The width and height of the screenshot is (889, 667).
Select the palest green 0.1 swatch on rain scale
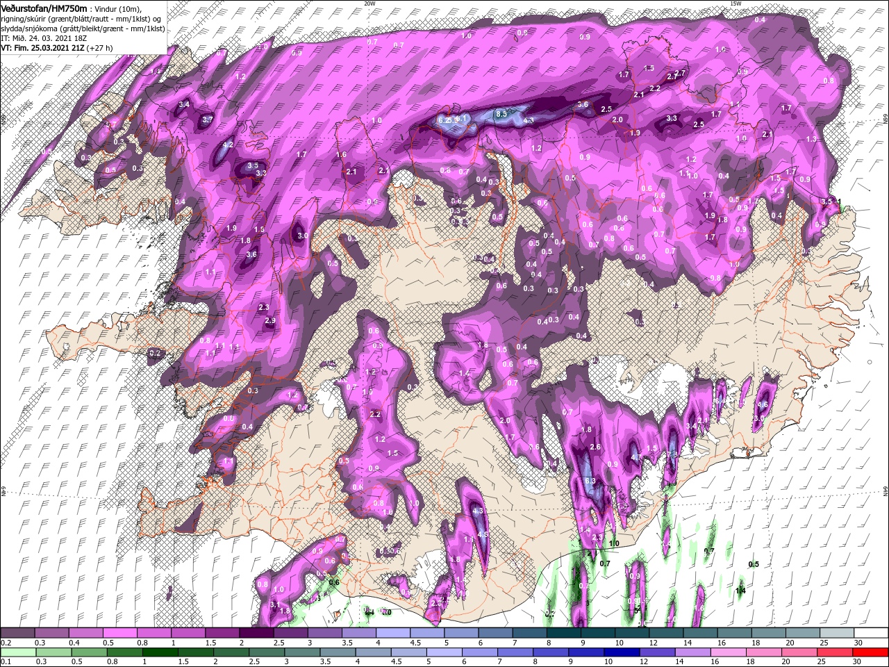coord(17,652)
